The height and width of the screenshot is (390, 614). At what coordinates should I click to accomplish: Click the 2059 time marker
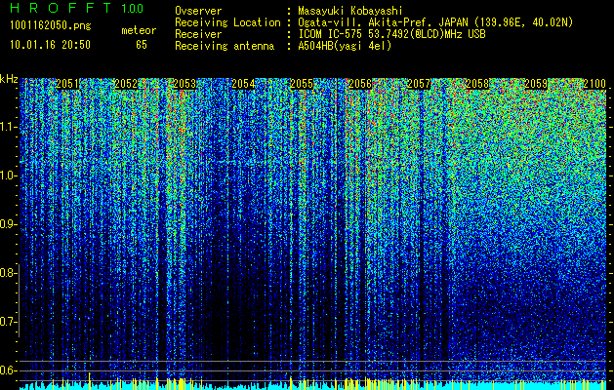[536, 84]
